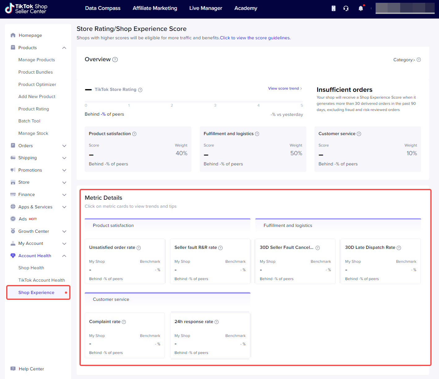Open the Data Compass menu
Image resolution: width=439 pixels, height=379 pixels.
click(x=103, y=8)
